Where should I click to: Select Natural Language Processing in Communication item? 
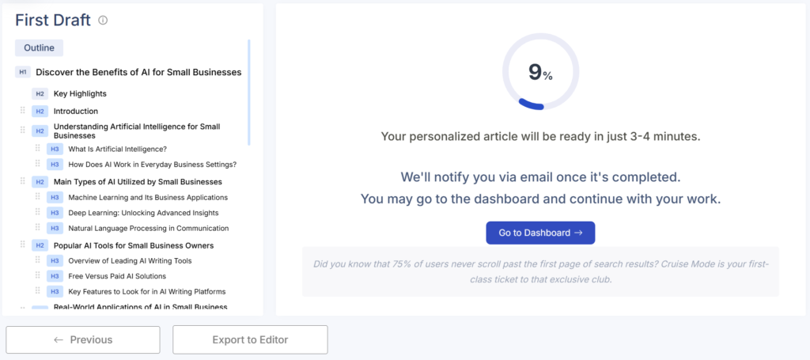click(x=148, y=228)
